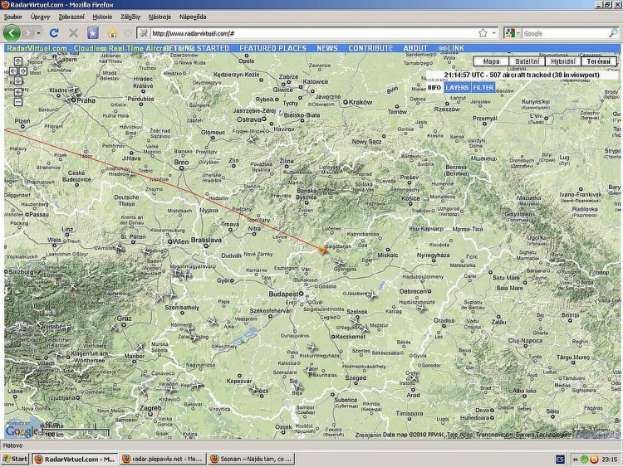Click the green tray icon in system tray
The image size is (623, 467).
click(584, 459)
